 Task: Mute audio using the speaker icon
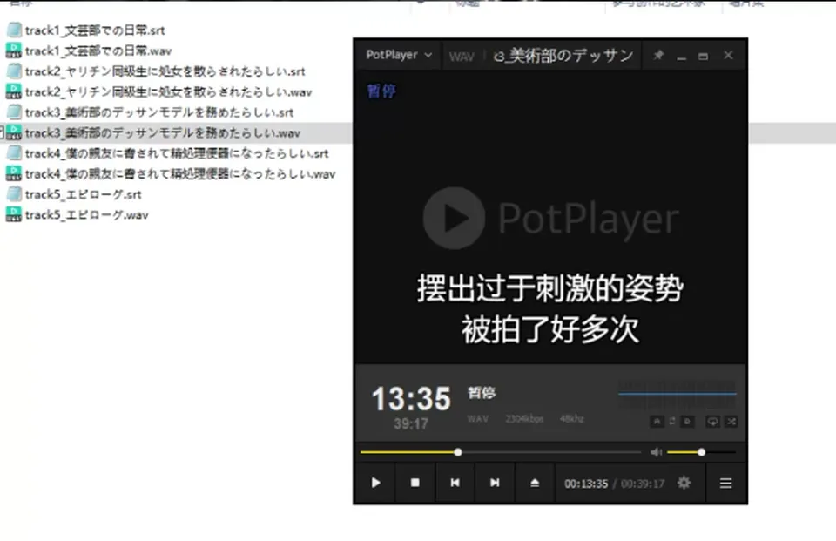tap(656, 452)
